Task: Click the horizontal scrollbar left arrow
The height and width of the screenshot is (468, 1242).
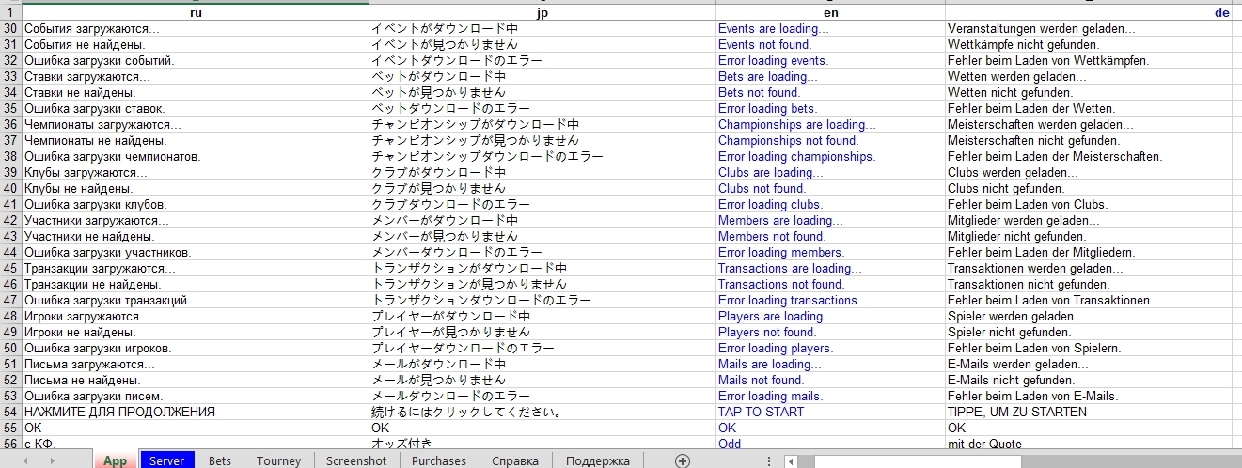Action: (x=793, y=461)
